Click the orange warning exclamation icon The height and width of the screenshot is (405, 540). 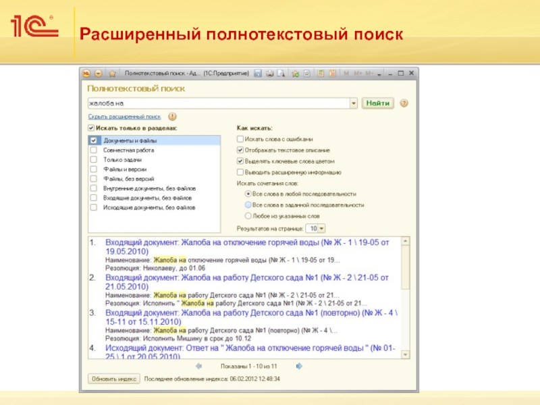pos(172,116)
